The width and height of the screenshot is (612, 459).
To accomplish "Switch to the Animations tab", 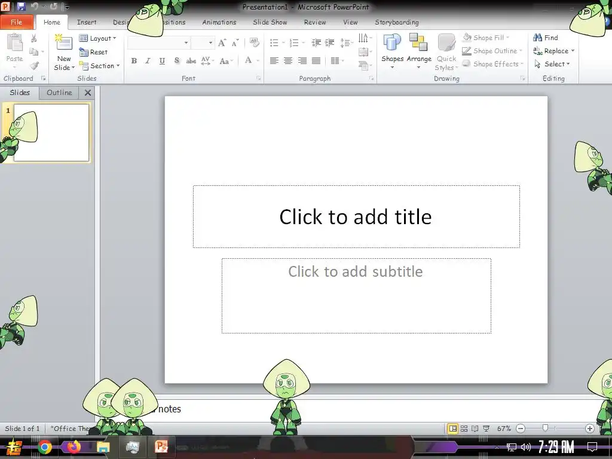I will coord(219,22).
